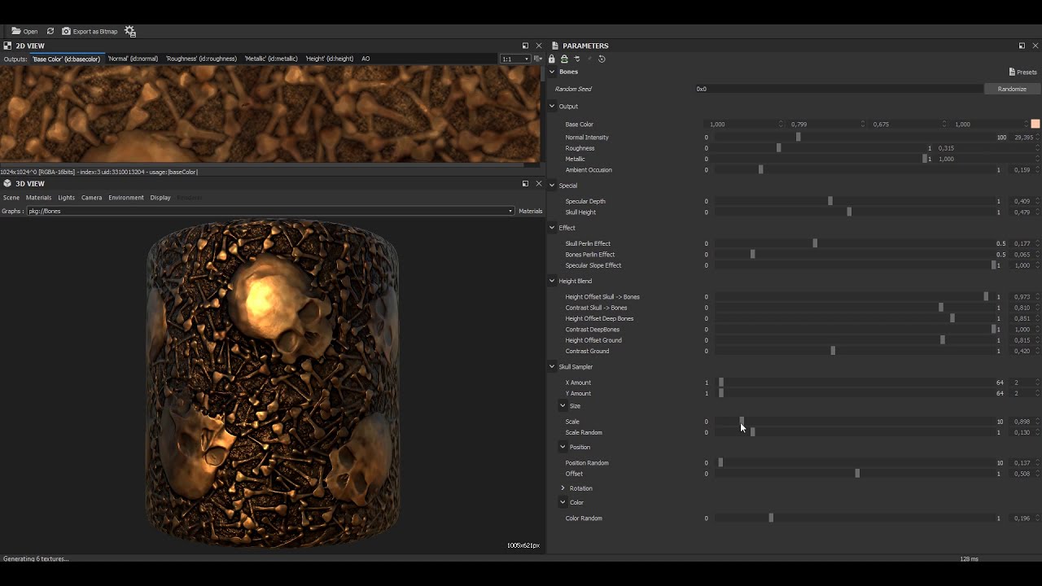The image size is (1042, 586).
Task: Float the 2D View panel
Action: pyautogui.click(x=525, y=46)
